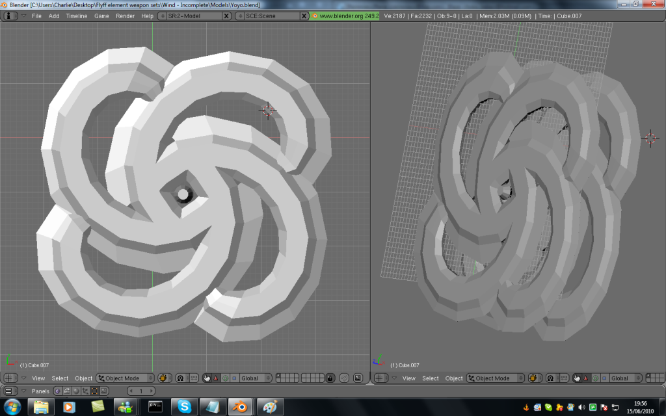666x416 pixels.
Task: Expand the SR:2-Model screen layout dropdown
Action: pos(163,16)
